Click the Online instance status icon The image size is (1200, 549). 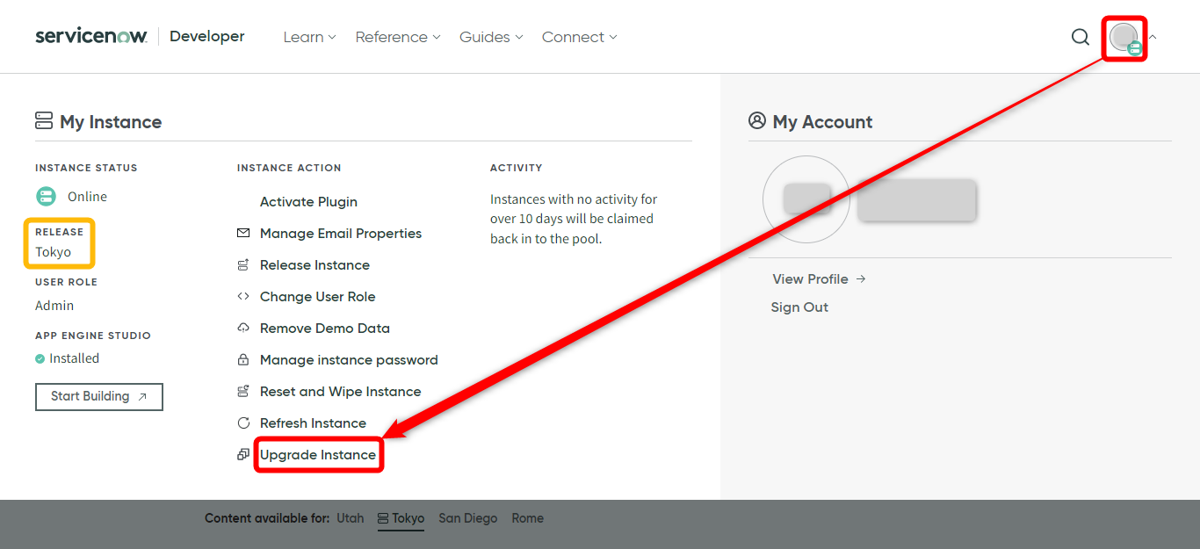coord(45,196)
